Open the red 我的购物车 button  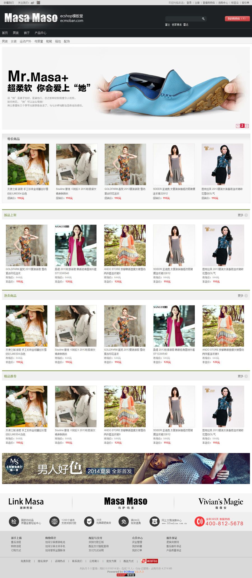pos(237,19)
